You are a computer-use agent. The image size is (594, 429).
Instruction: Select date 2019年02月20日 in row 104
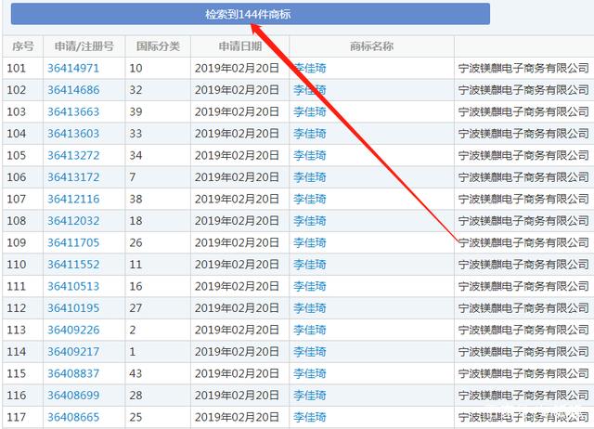(x=238, y=134)
